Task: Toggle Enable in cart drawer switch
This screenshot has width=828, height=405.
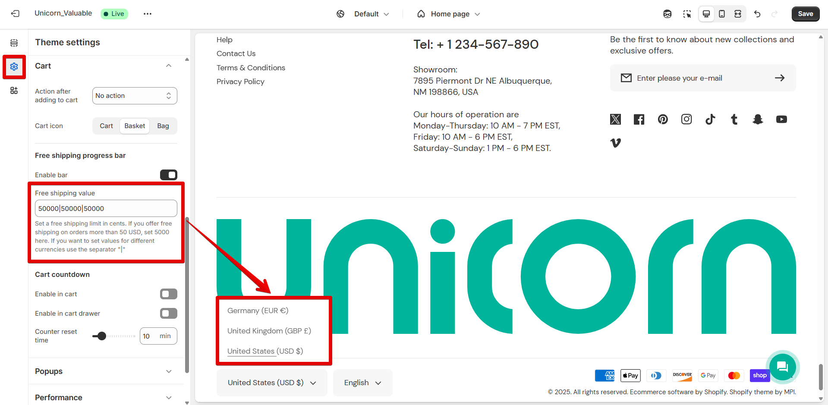Action: point(168,314)
